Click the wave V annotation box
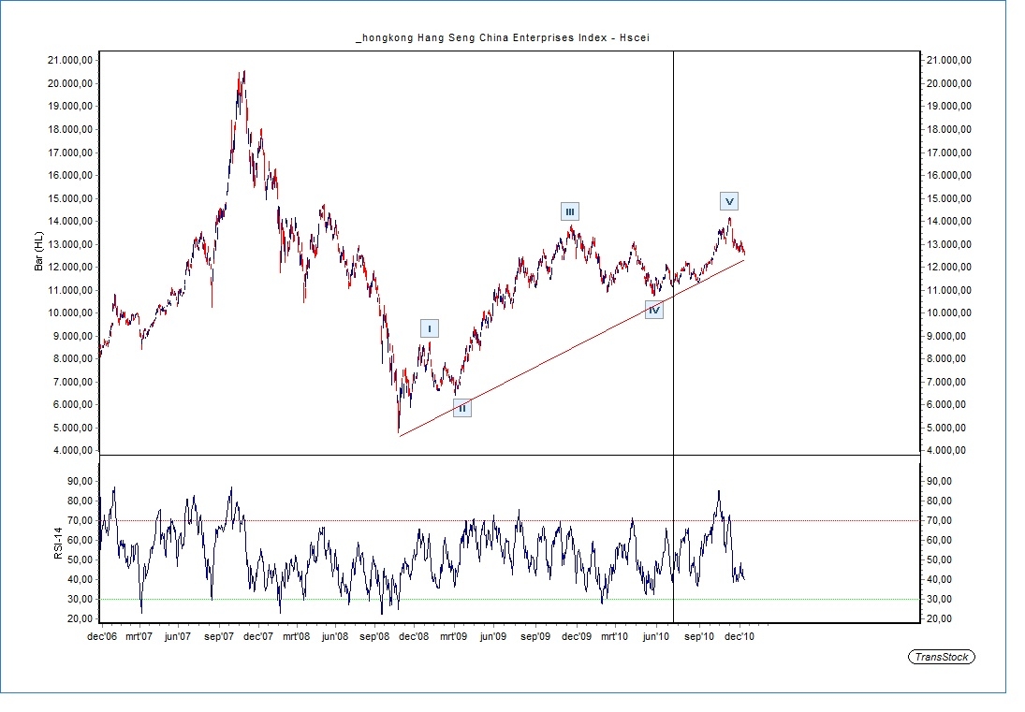This screenshot has width=1025, height=712. click(729, 200)
